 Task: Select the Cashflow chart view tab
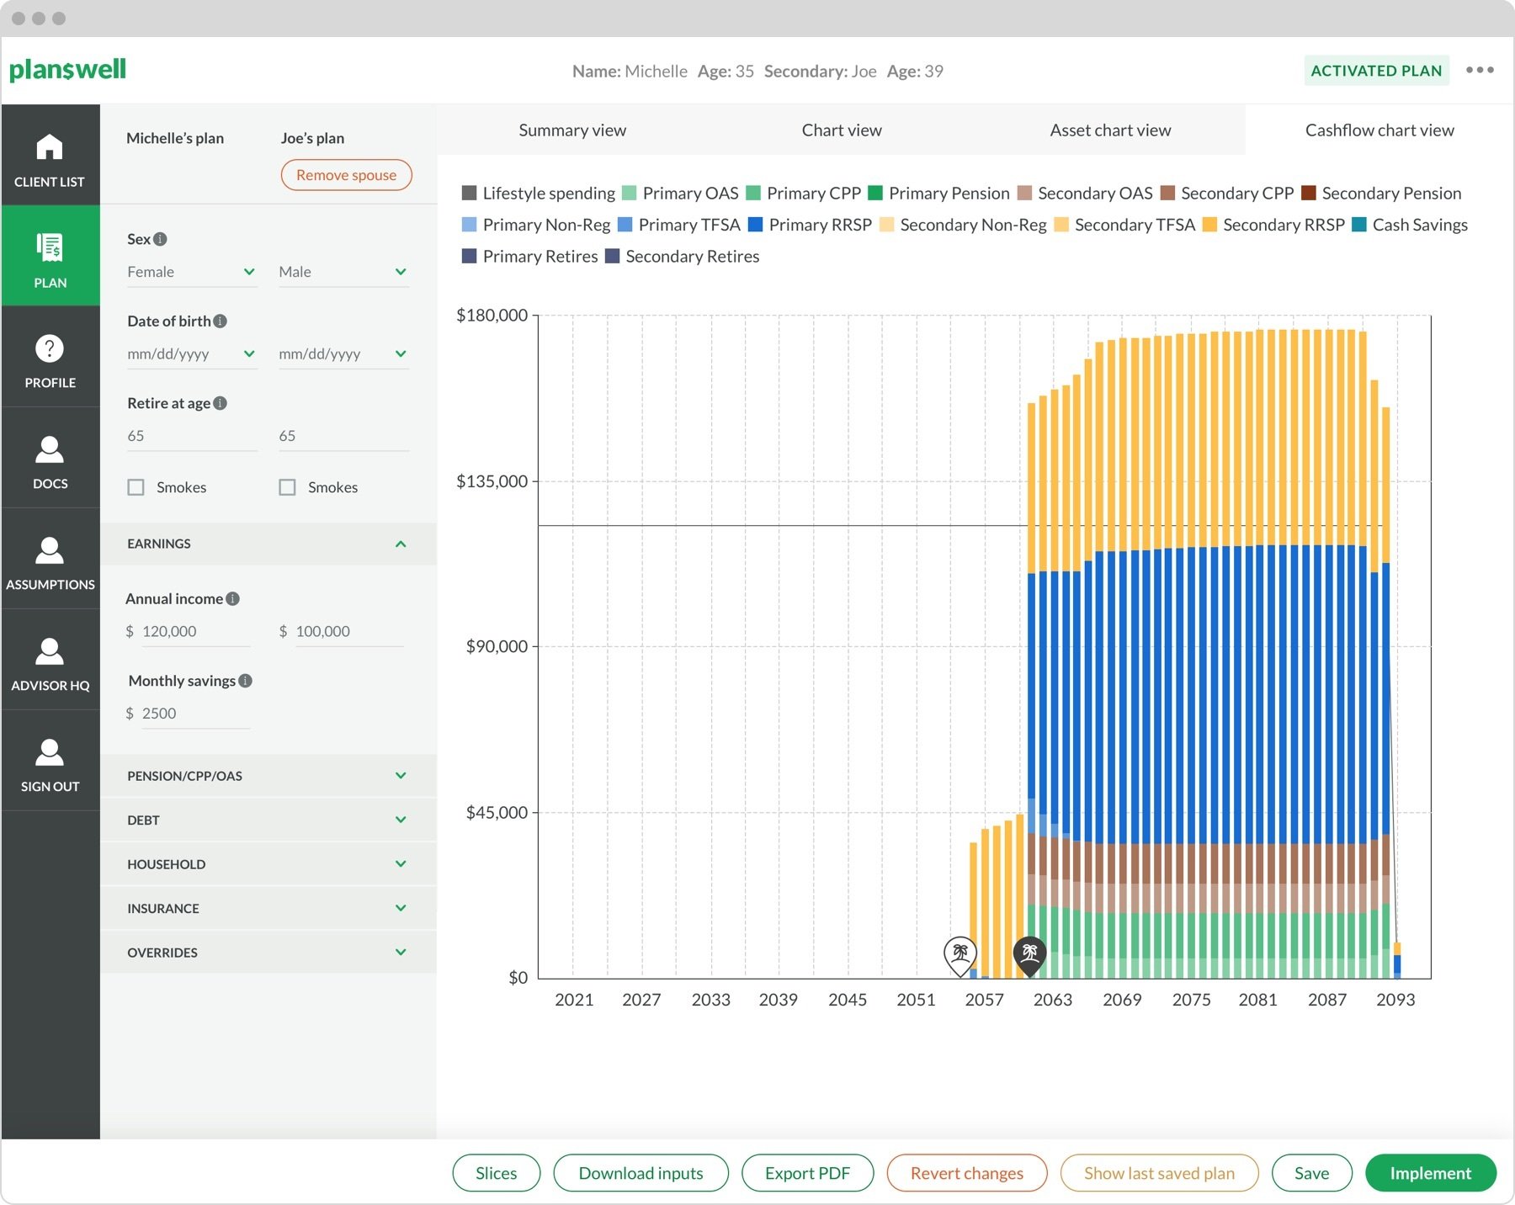[x=1379, y=130]
